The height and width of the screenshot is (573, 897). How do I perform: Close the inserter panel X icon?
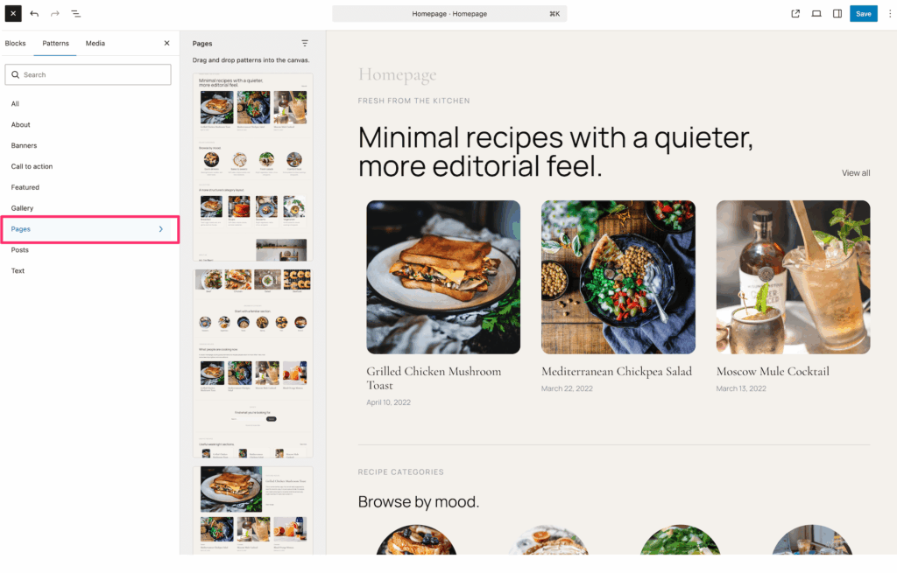167,44
